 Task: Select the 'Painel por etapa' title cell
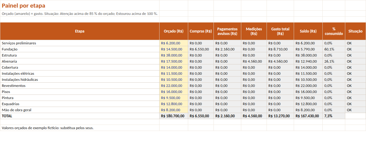tap(80, 5)
